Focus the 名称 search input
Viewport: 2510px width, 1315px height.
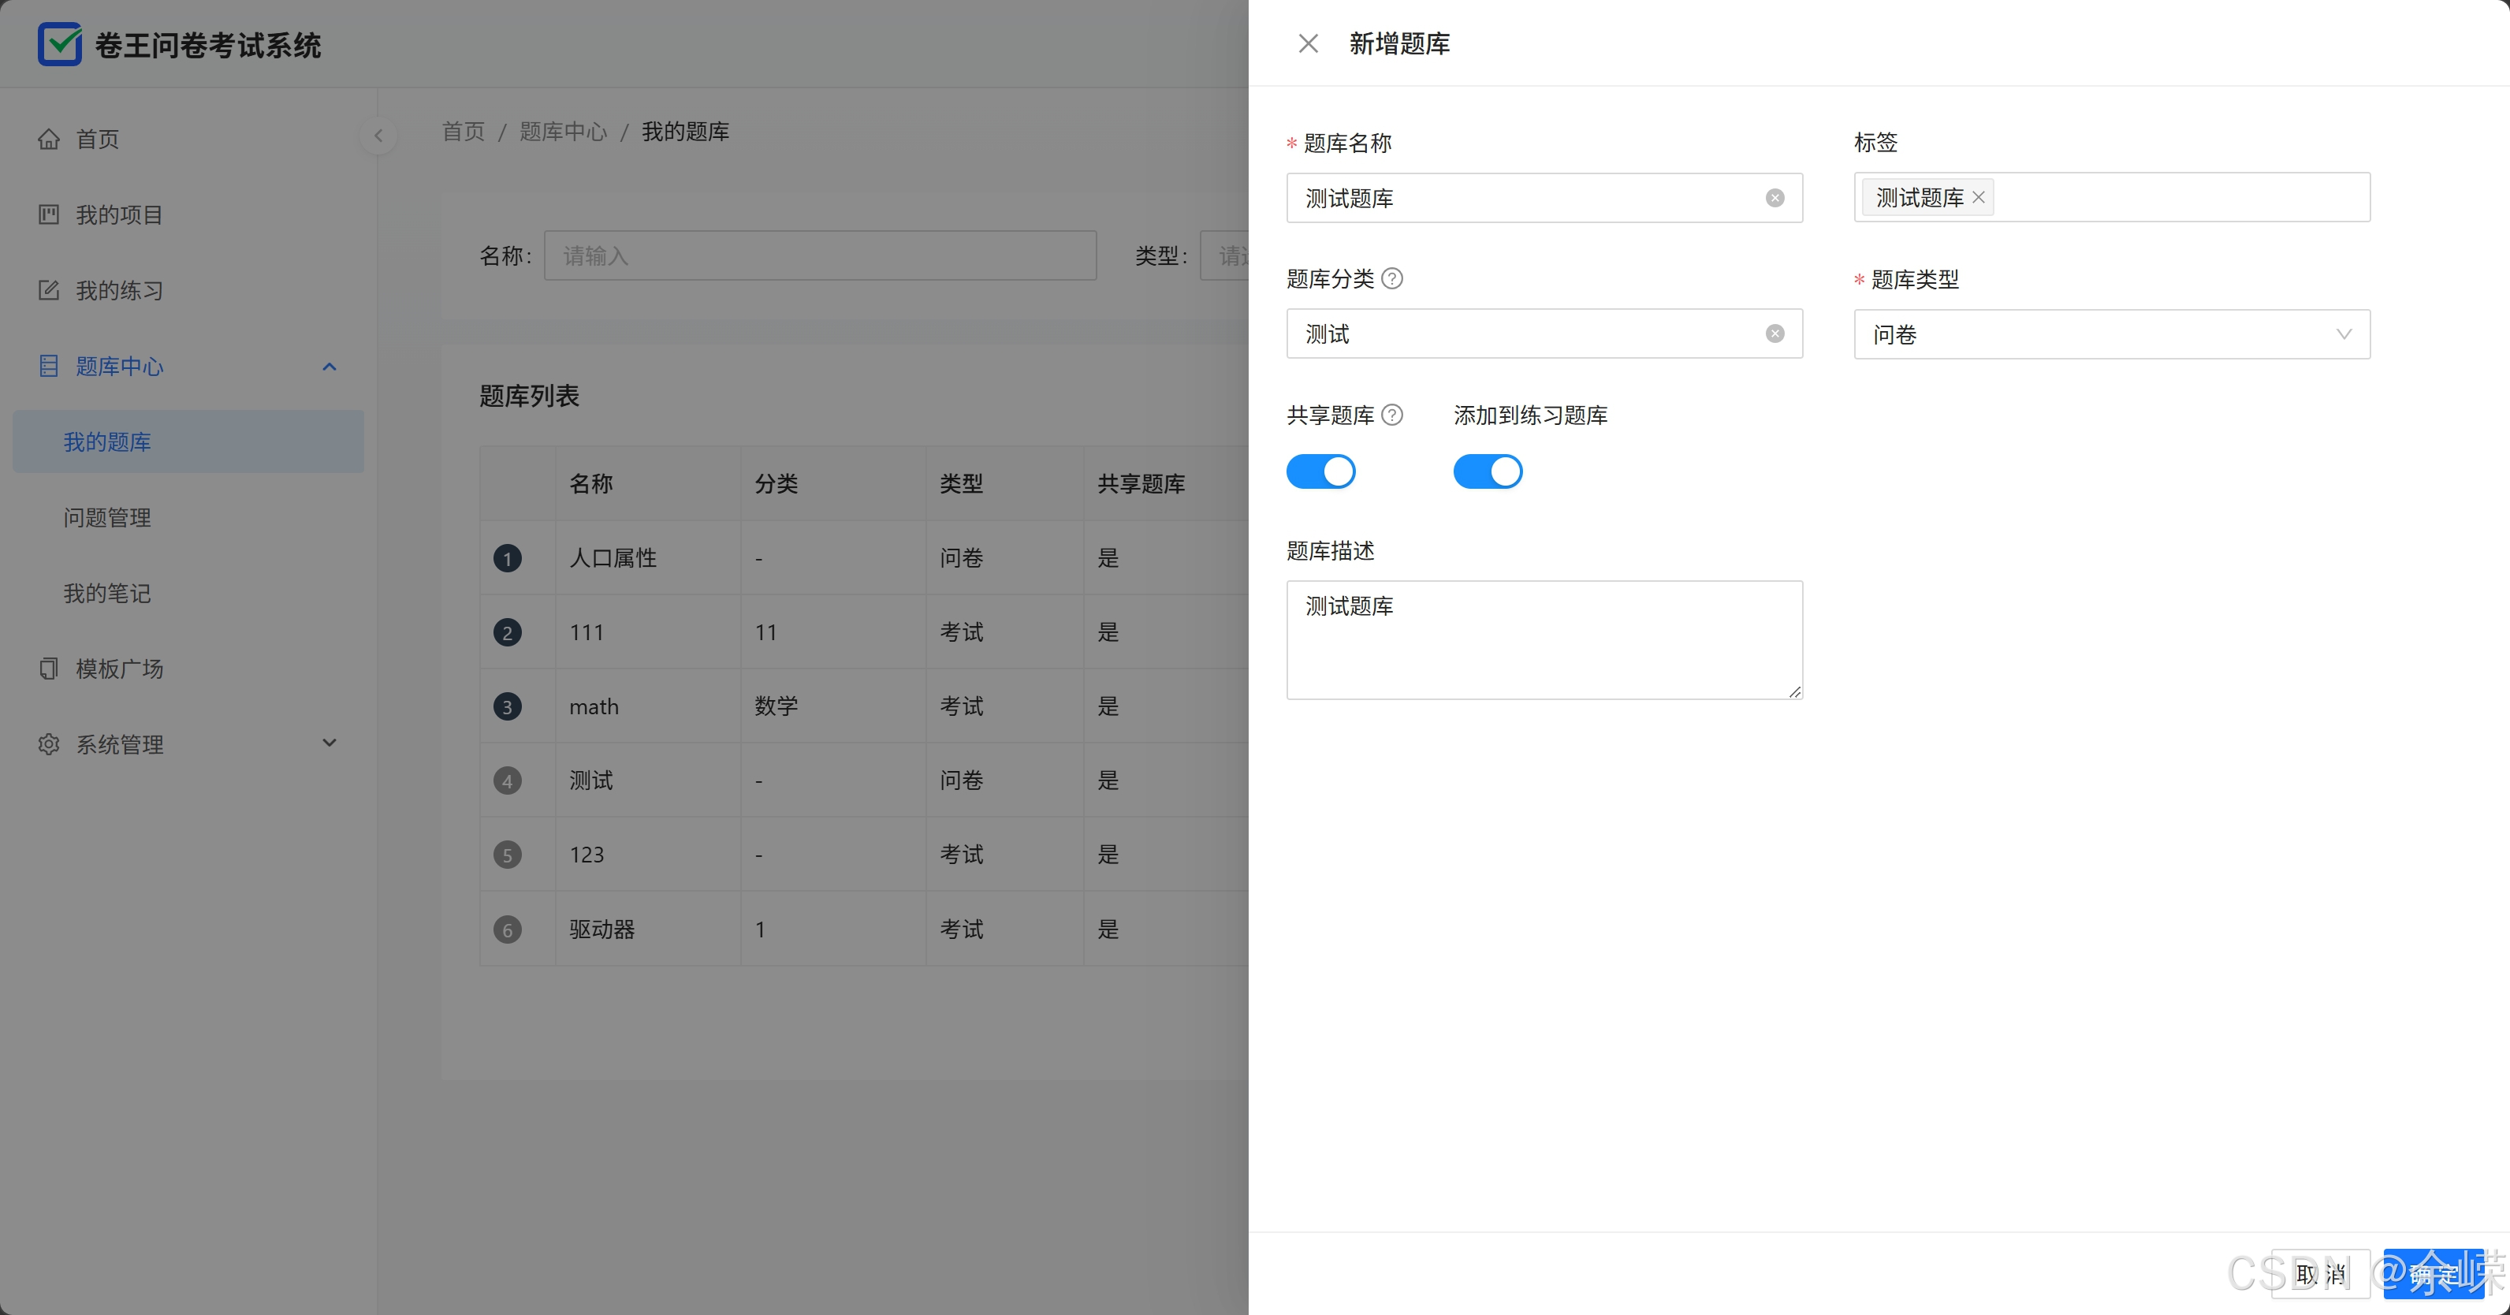point(819,255)
